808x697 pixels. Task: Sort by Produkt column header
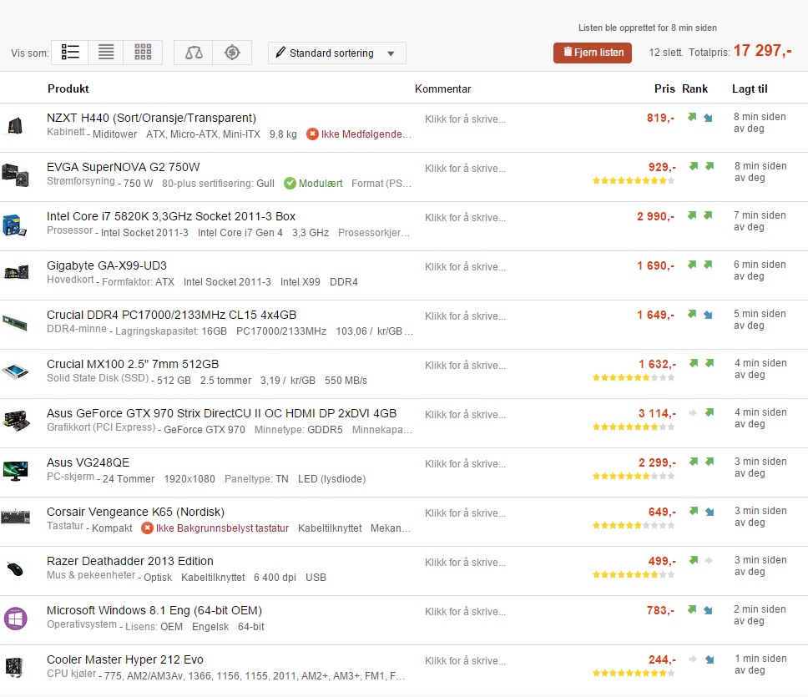tap(68, 88)
